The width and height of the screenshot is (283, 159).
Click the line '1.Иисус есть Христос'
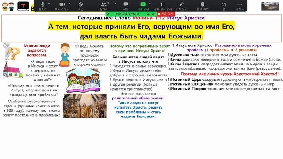point(192,45)
